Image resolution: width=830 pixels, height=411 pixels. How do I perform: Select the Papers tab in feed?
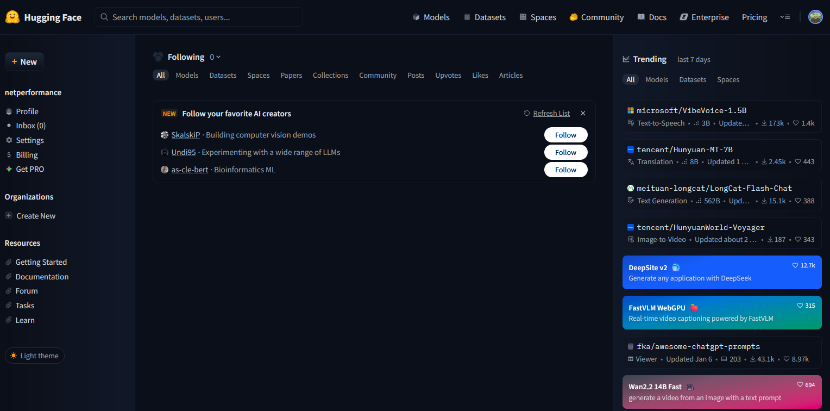(x=291, y=76)
